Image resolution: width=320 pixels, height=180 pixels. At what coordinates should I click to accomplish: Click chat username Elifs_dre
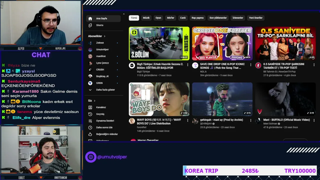pyautogui.click(x=21, y=118)
